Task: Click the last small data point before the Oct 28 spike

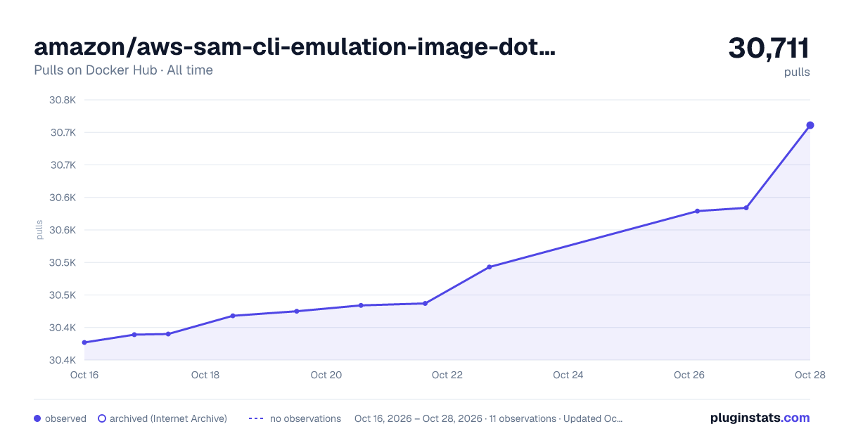Action: click(746, 207)
